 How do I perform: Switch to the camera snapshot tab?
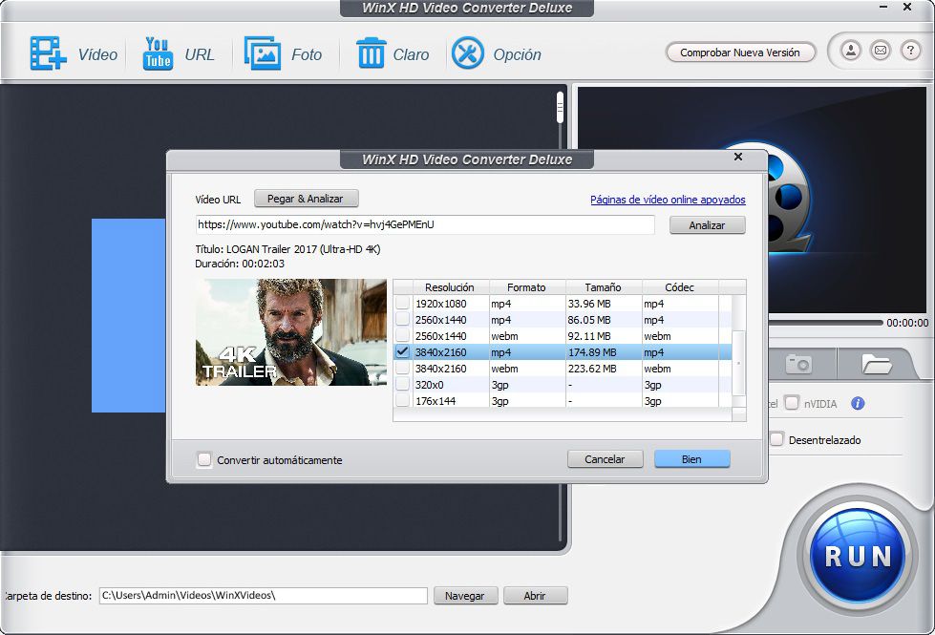tap(798, 364)
